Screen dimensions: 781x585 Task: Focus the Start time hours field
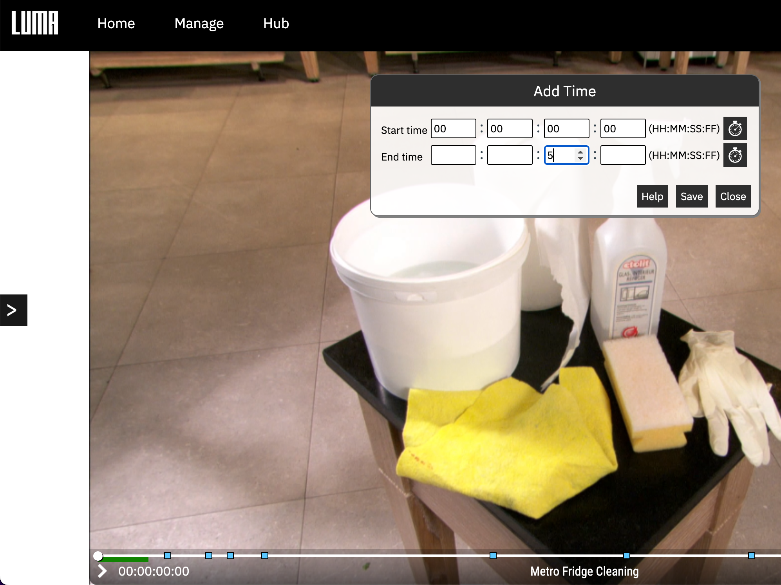coord(453,128)
